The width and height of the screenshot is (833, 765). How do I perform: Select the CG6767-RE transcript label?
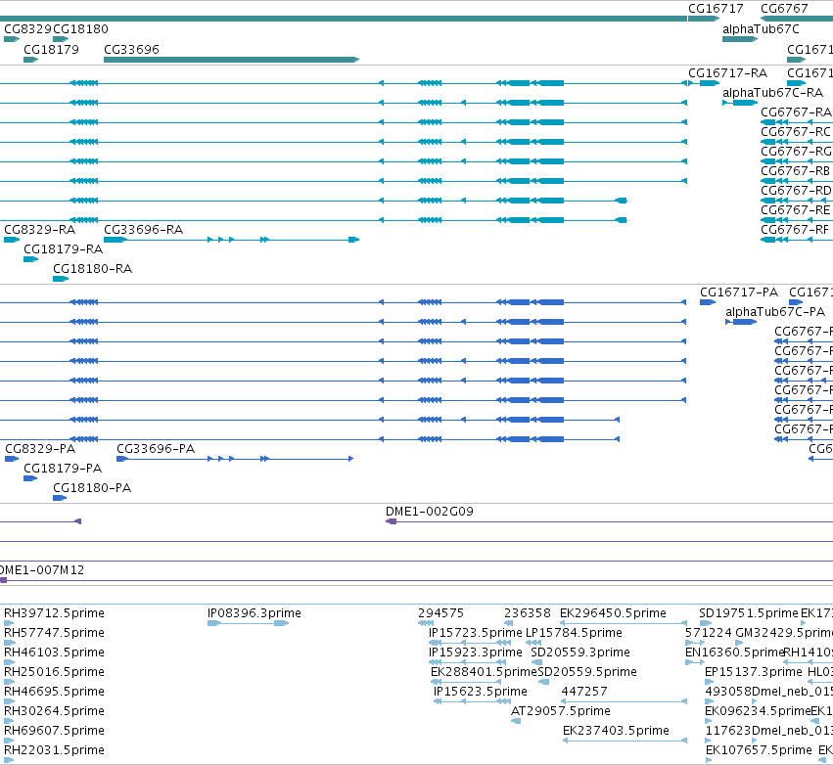coord(795,209)
